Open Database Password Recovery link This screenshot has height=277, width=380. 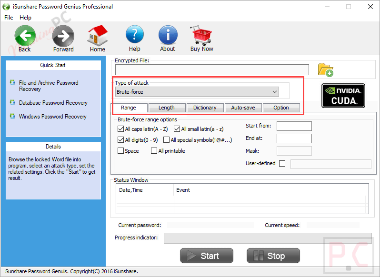53,103
